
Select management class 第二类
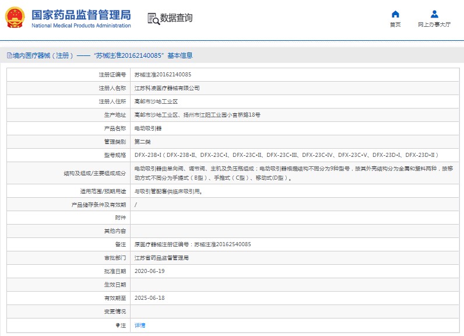pos(142,142)
